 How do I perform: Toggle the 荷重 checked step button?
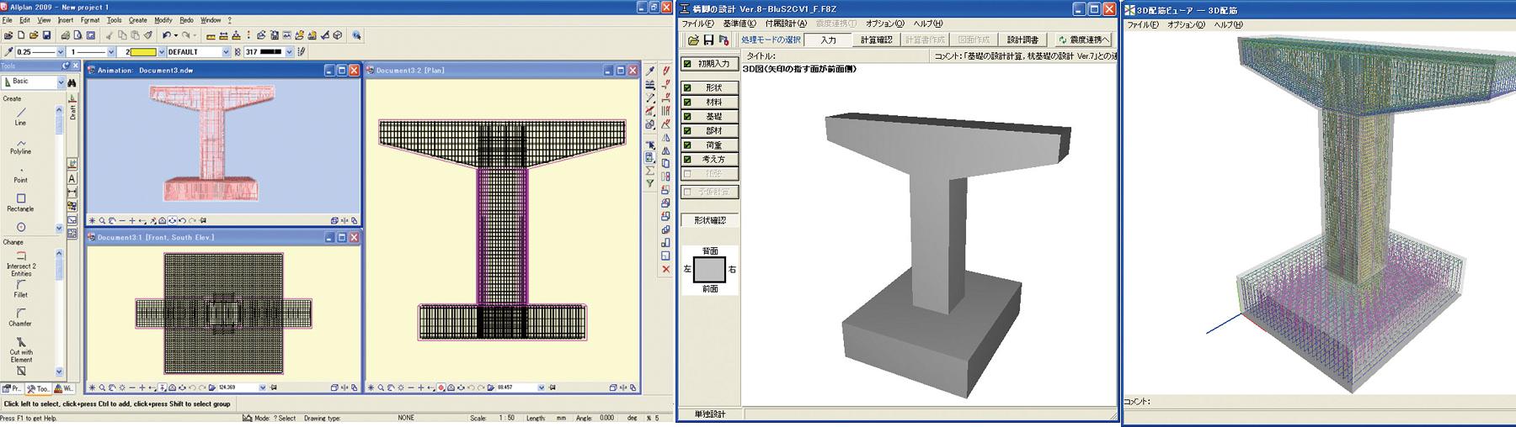(709, 145)
